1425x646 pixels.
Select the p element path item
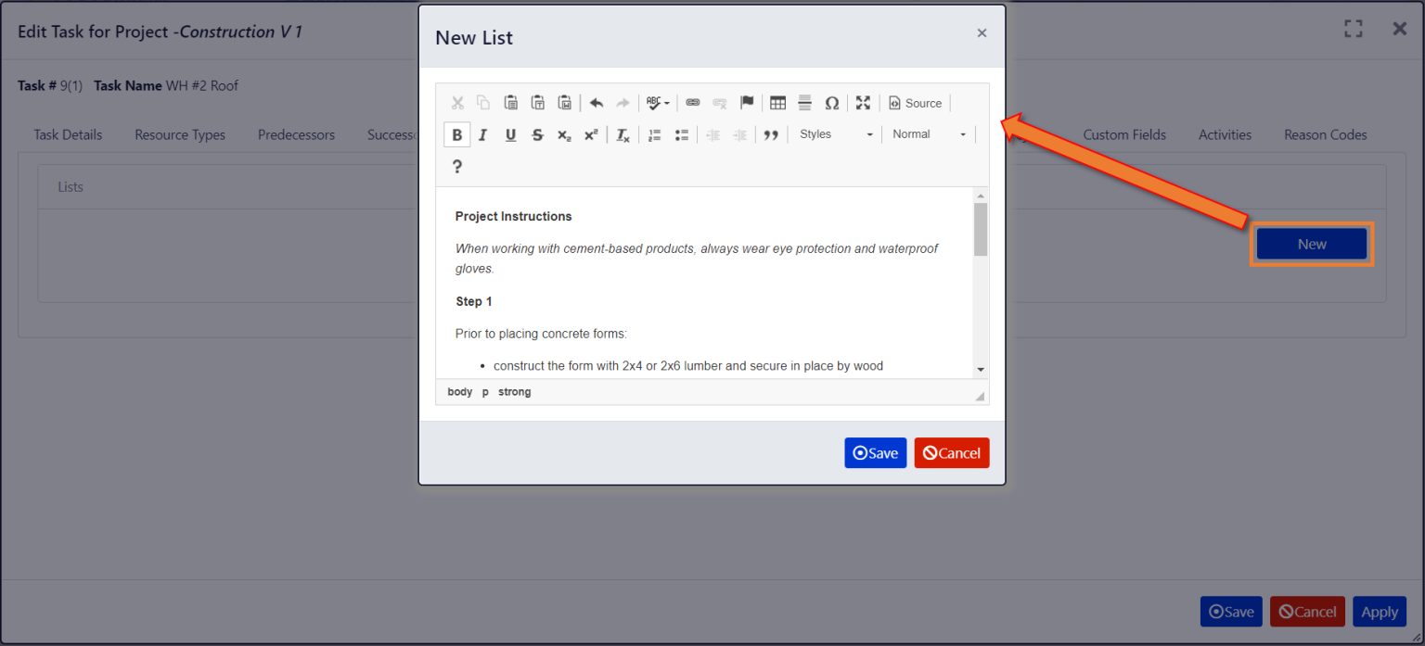(485, 392)
